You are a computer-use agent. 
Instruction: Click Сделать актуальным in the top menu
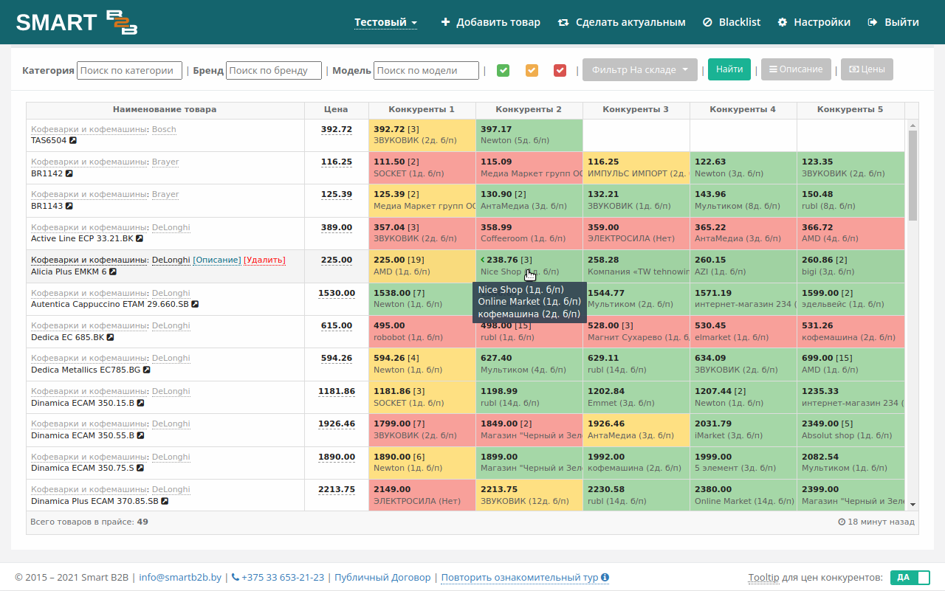click(x=622, y=23)
